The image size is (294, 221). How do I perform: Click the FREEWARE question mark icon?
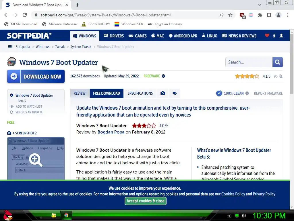[x=163, y=76]
